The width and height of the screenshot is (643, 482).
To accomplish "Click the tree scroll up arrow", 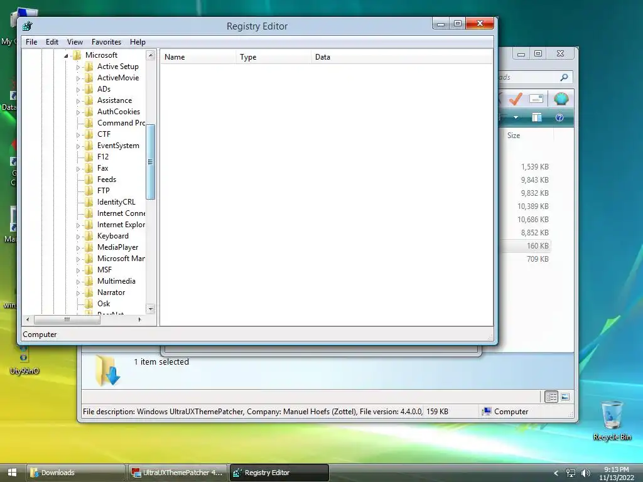I will (151, 55).
